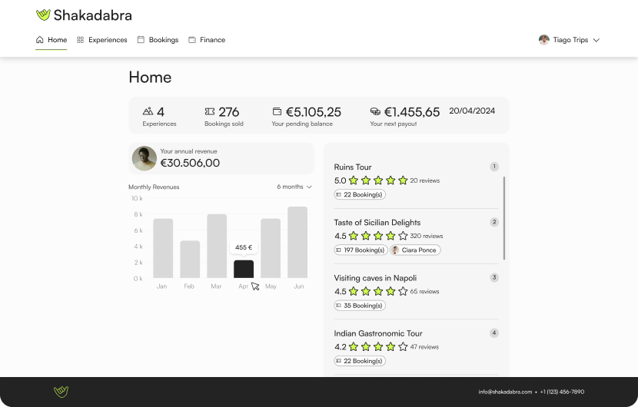
Task: Click the Tiago Trips profile avatar
Action: point(544,40)
